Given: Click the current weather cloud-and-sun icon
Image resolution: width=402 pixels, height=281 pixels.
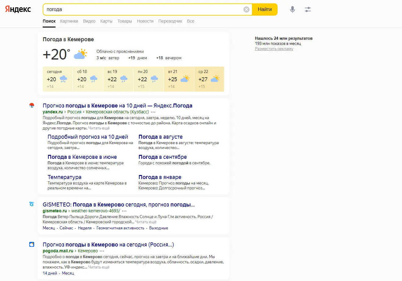Looking at the screenshot, I should click(81, 54).
